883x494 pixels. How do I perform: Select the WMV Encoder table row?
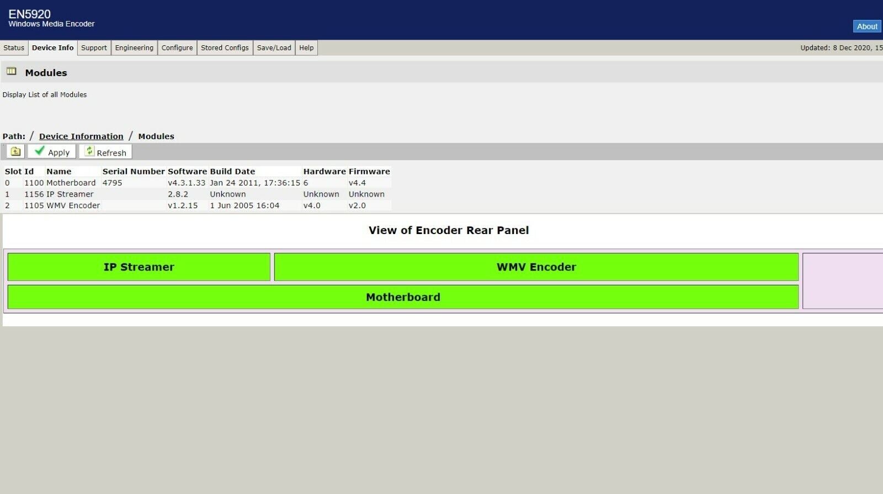pyautogui.click(x=198, y=205)
